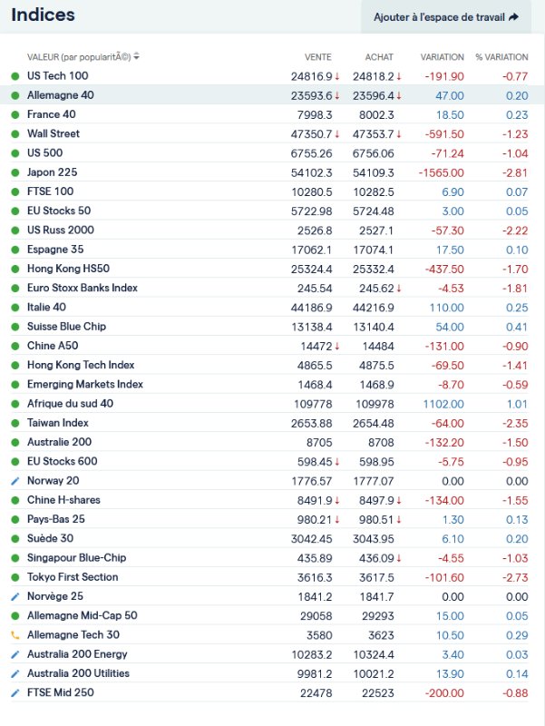The height and width of the screenshot is (726, 545).
Task: Click the VARIATION column header
Action: pos(442,57)
